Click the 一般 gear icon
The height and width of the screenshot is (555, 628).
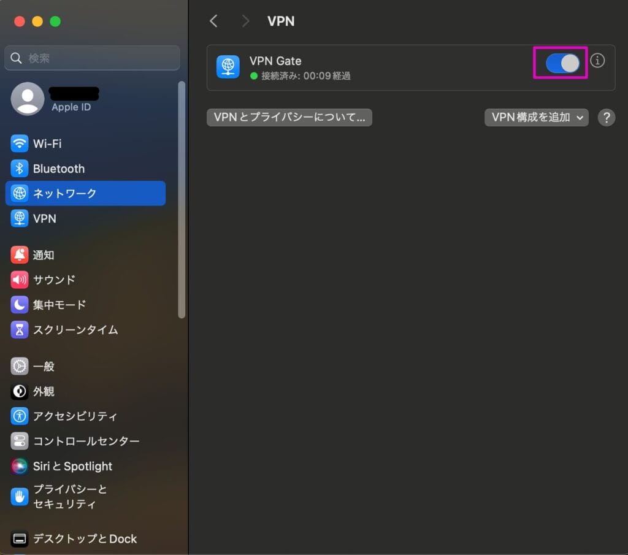click(19, 366)
